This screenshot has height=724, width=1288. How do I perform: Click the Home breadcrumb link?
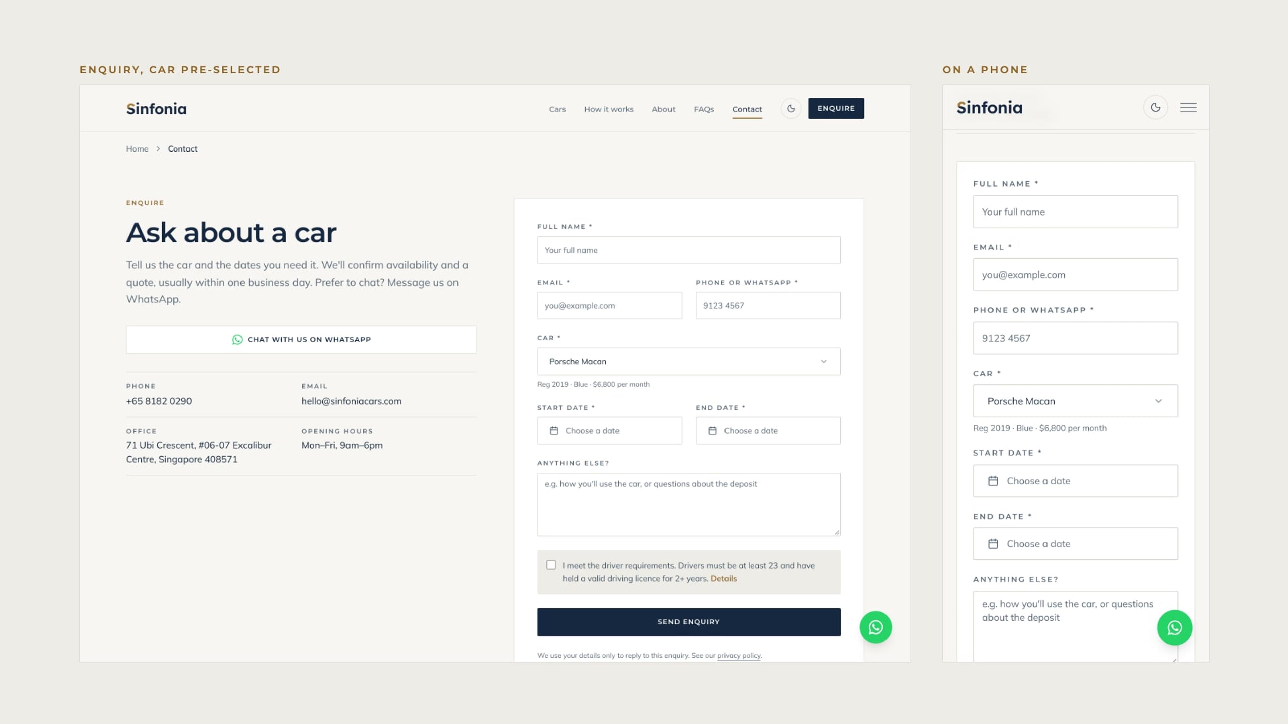(x=137, y=149)
